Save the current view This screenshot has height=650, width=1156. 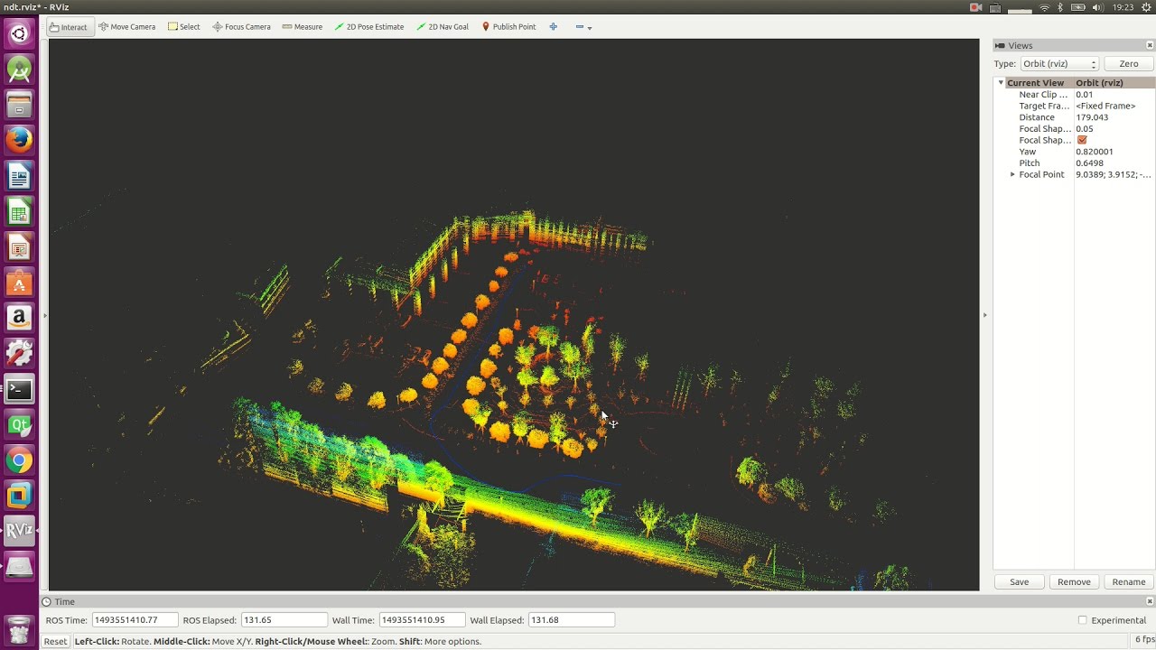(1019, 582)
